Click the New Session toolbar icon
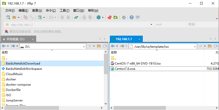Screen dimensions: 219x110 click(8, 17)
